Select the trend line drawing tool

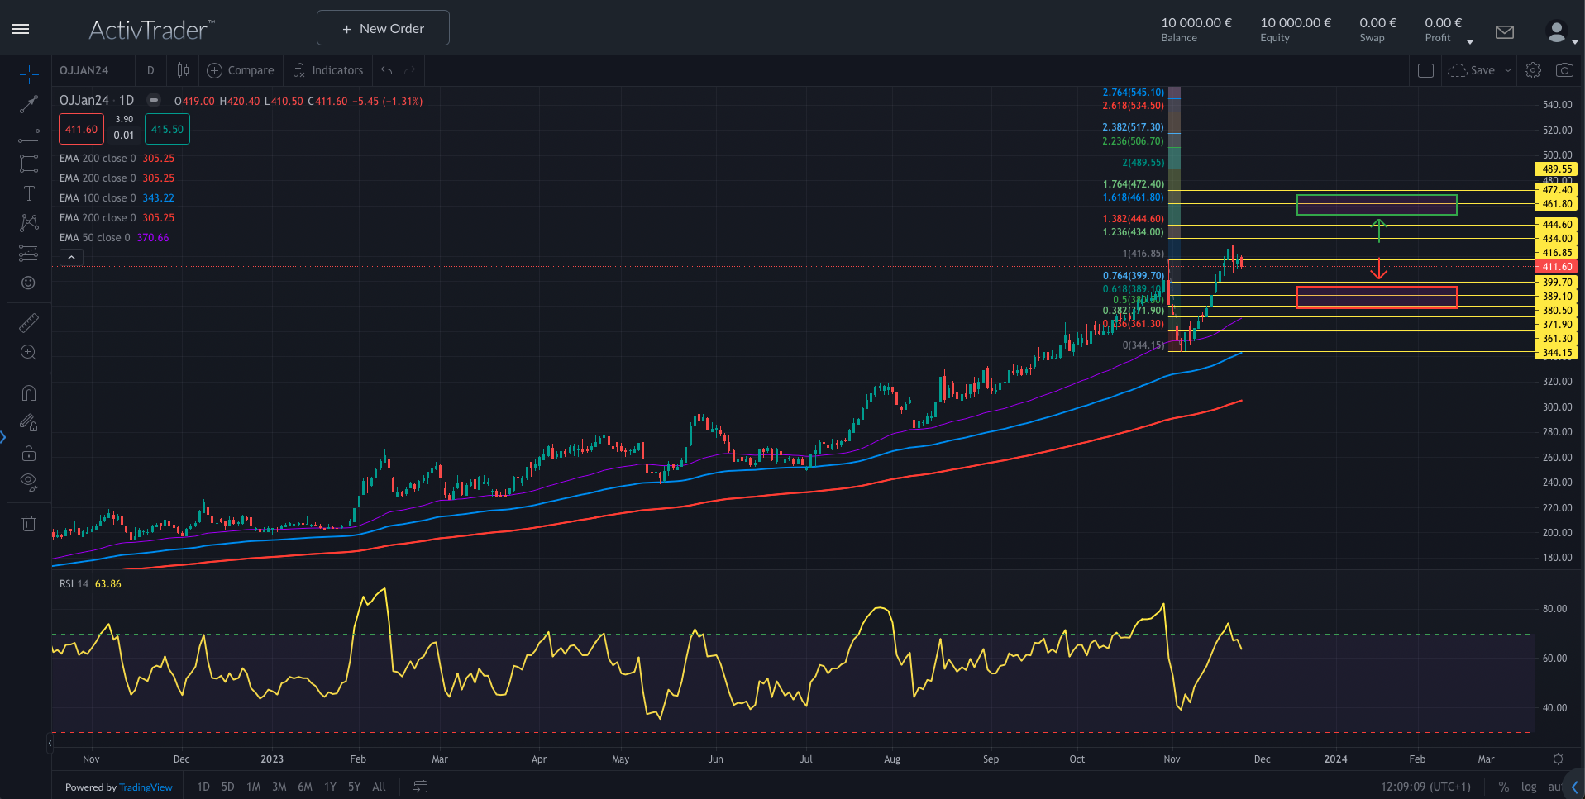tap(29, 104)
